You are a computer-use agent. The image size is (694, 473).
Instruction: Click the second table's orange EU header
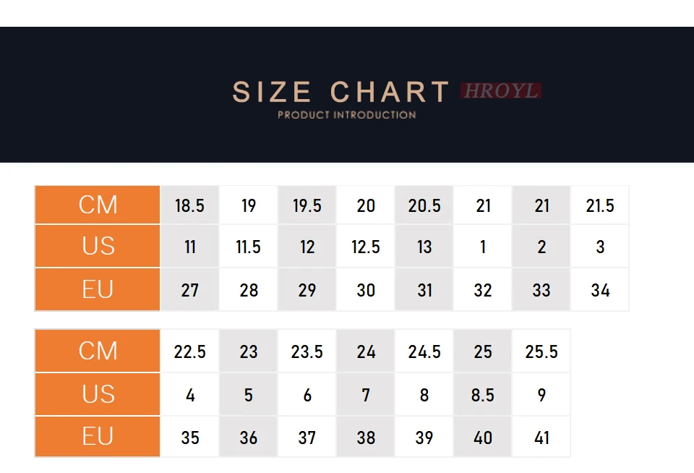pos(98,436)
